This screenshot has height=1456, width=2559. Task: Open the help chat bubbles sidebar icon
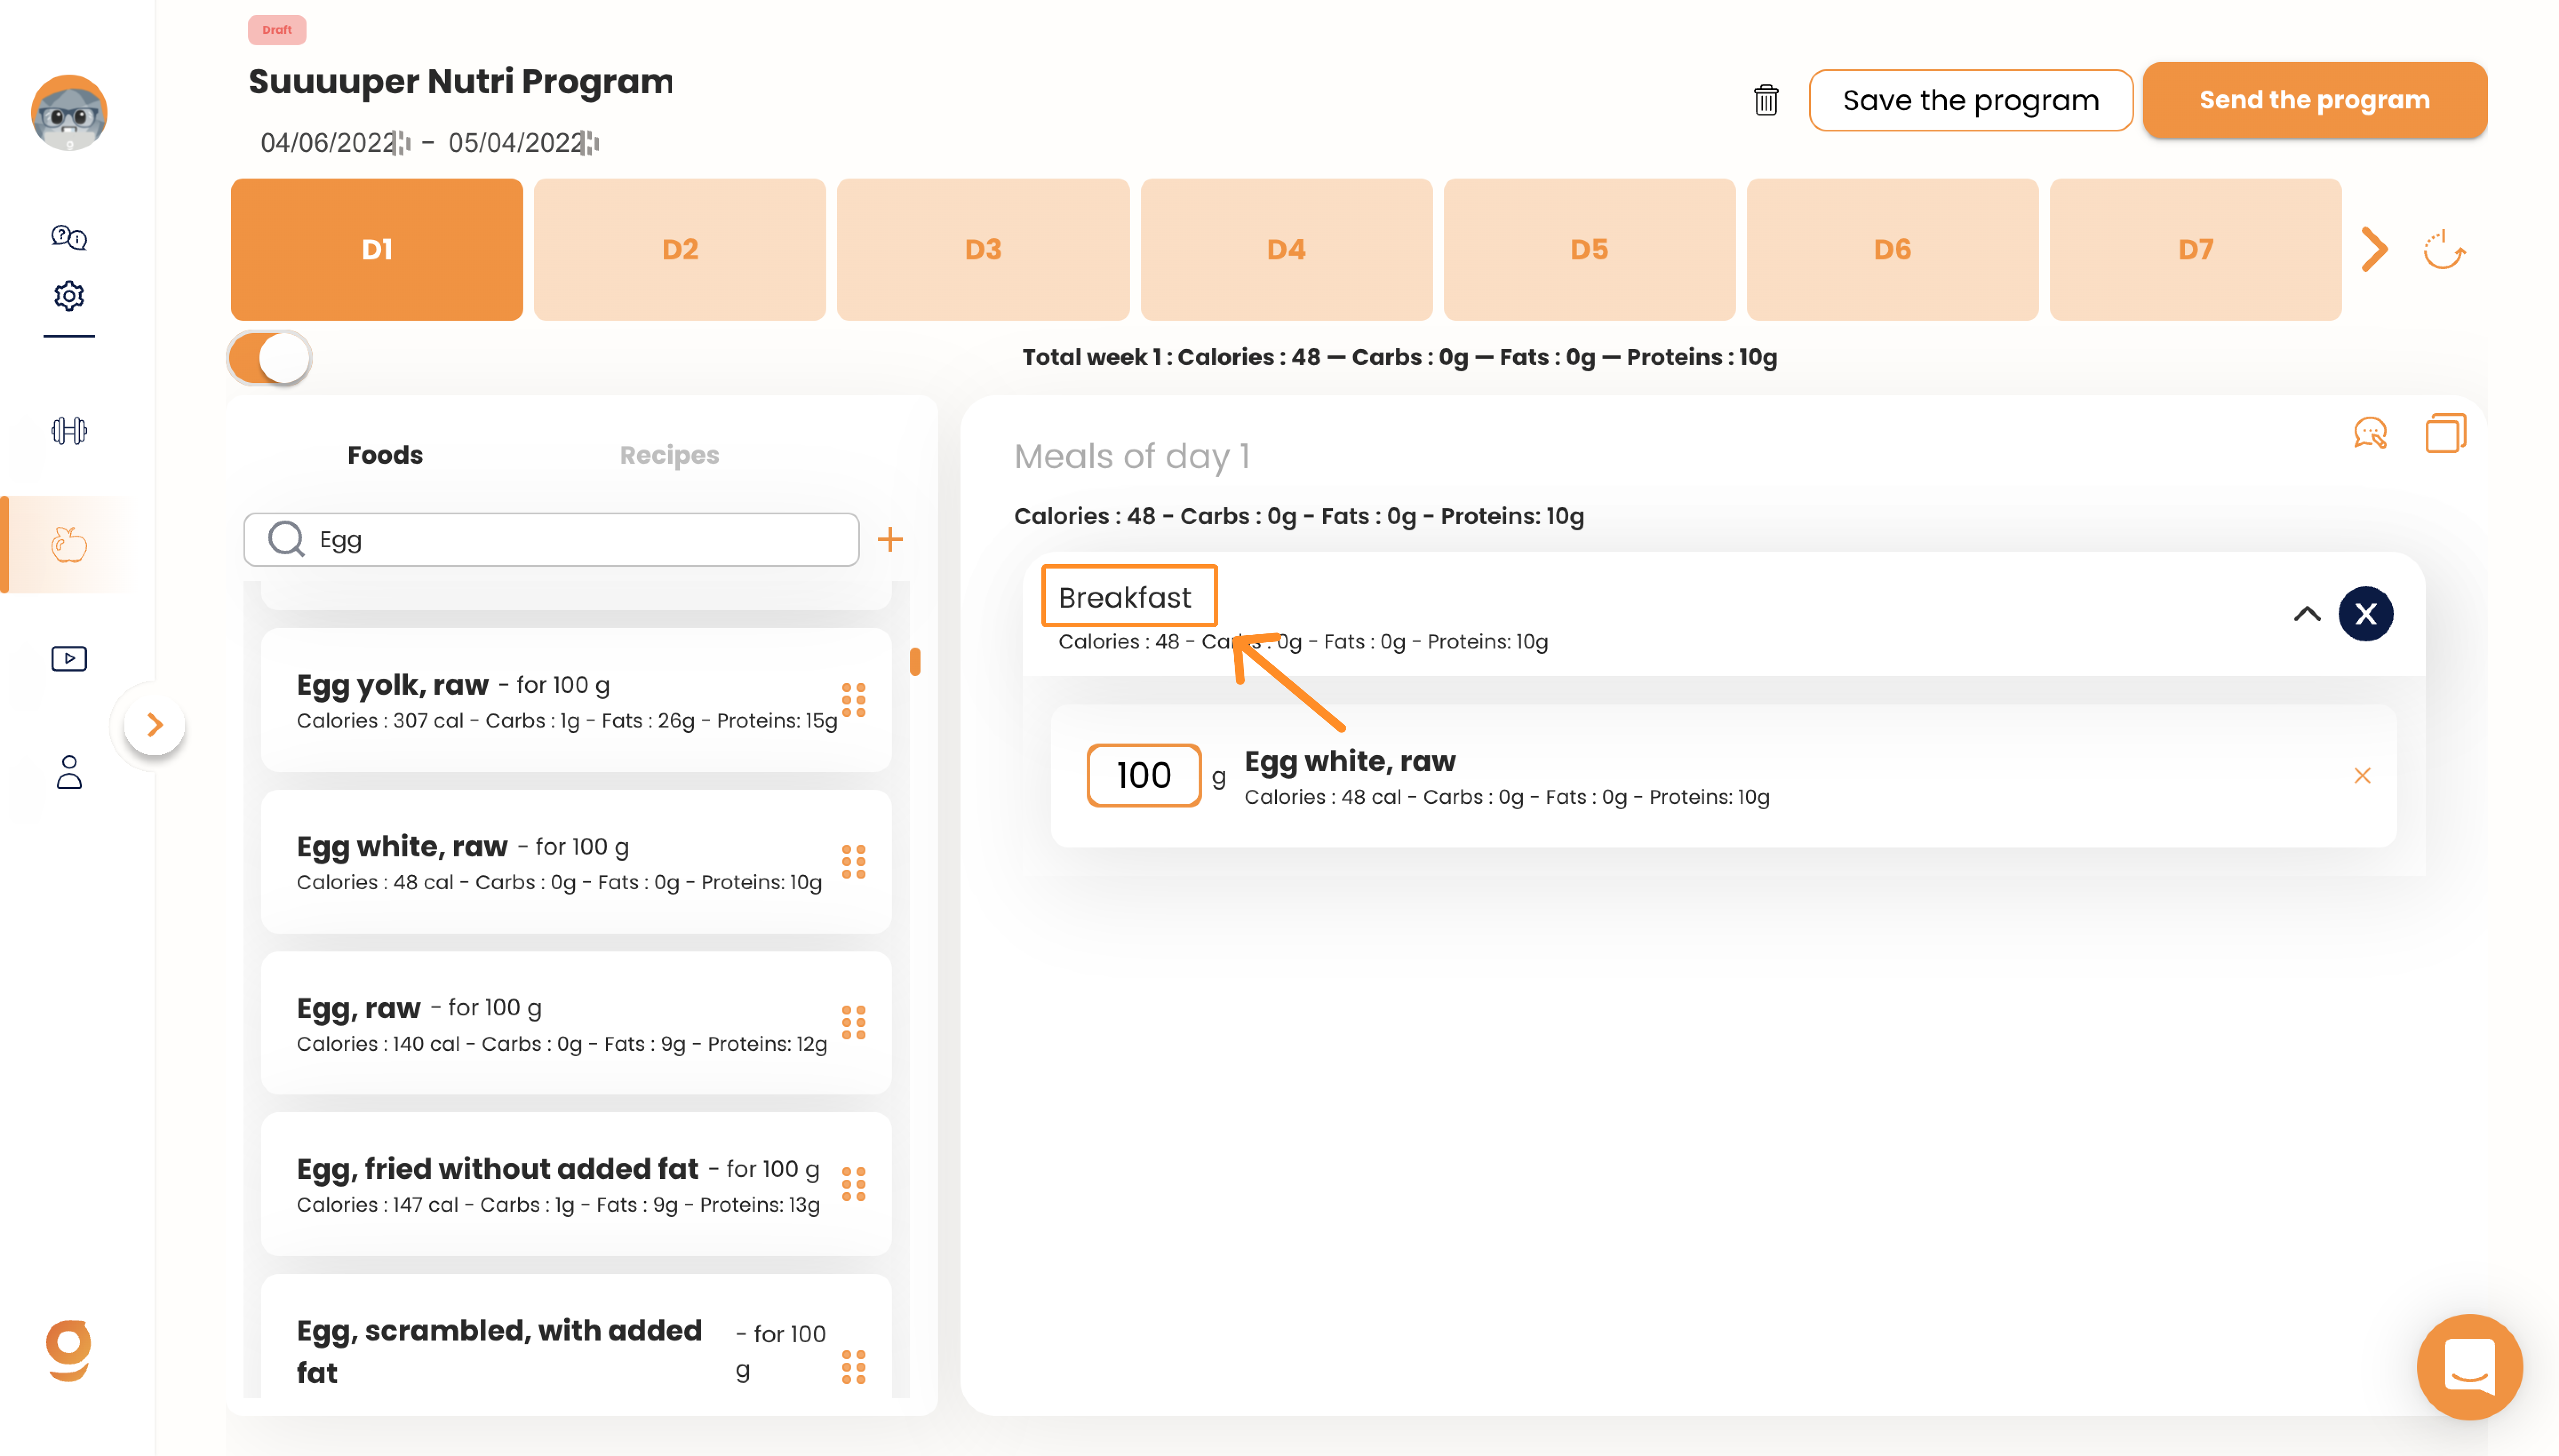click(69, 237)
